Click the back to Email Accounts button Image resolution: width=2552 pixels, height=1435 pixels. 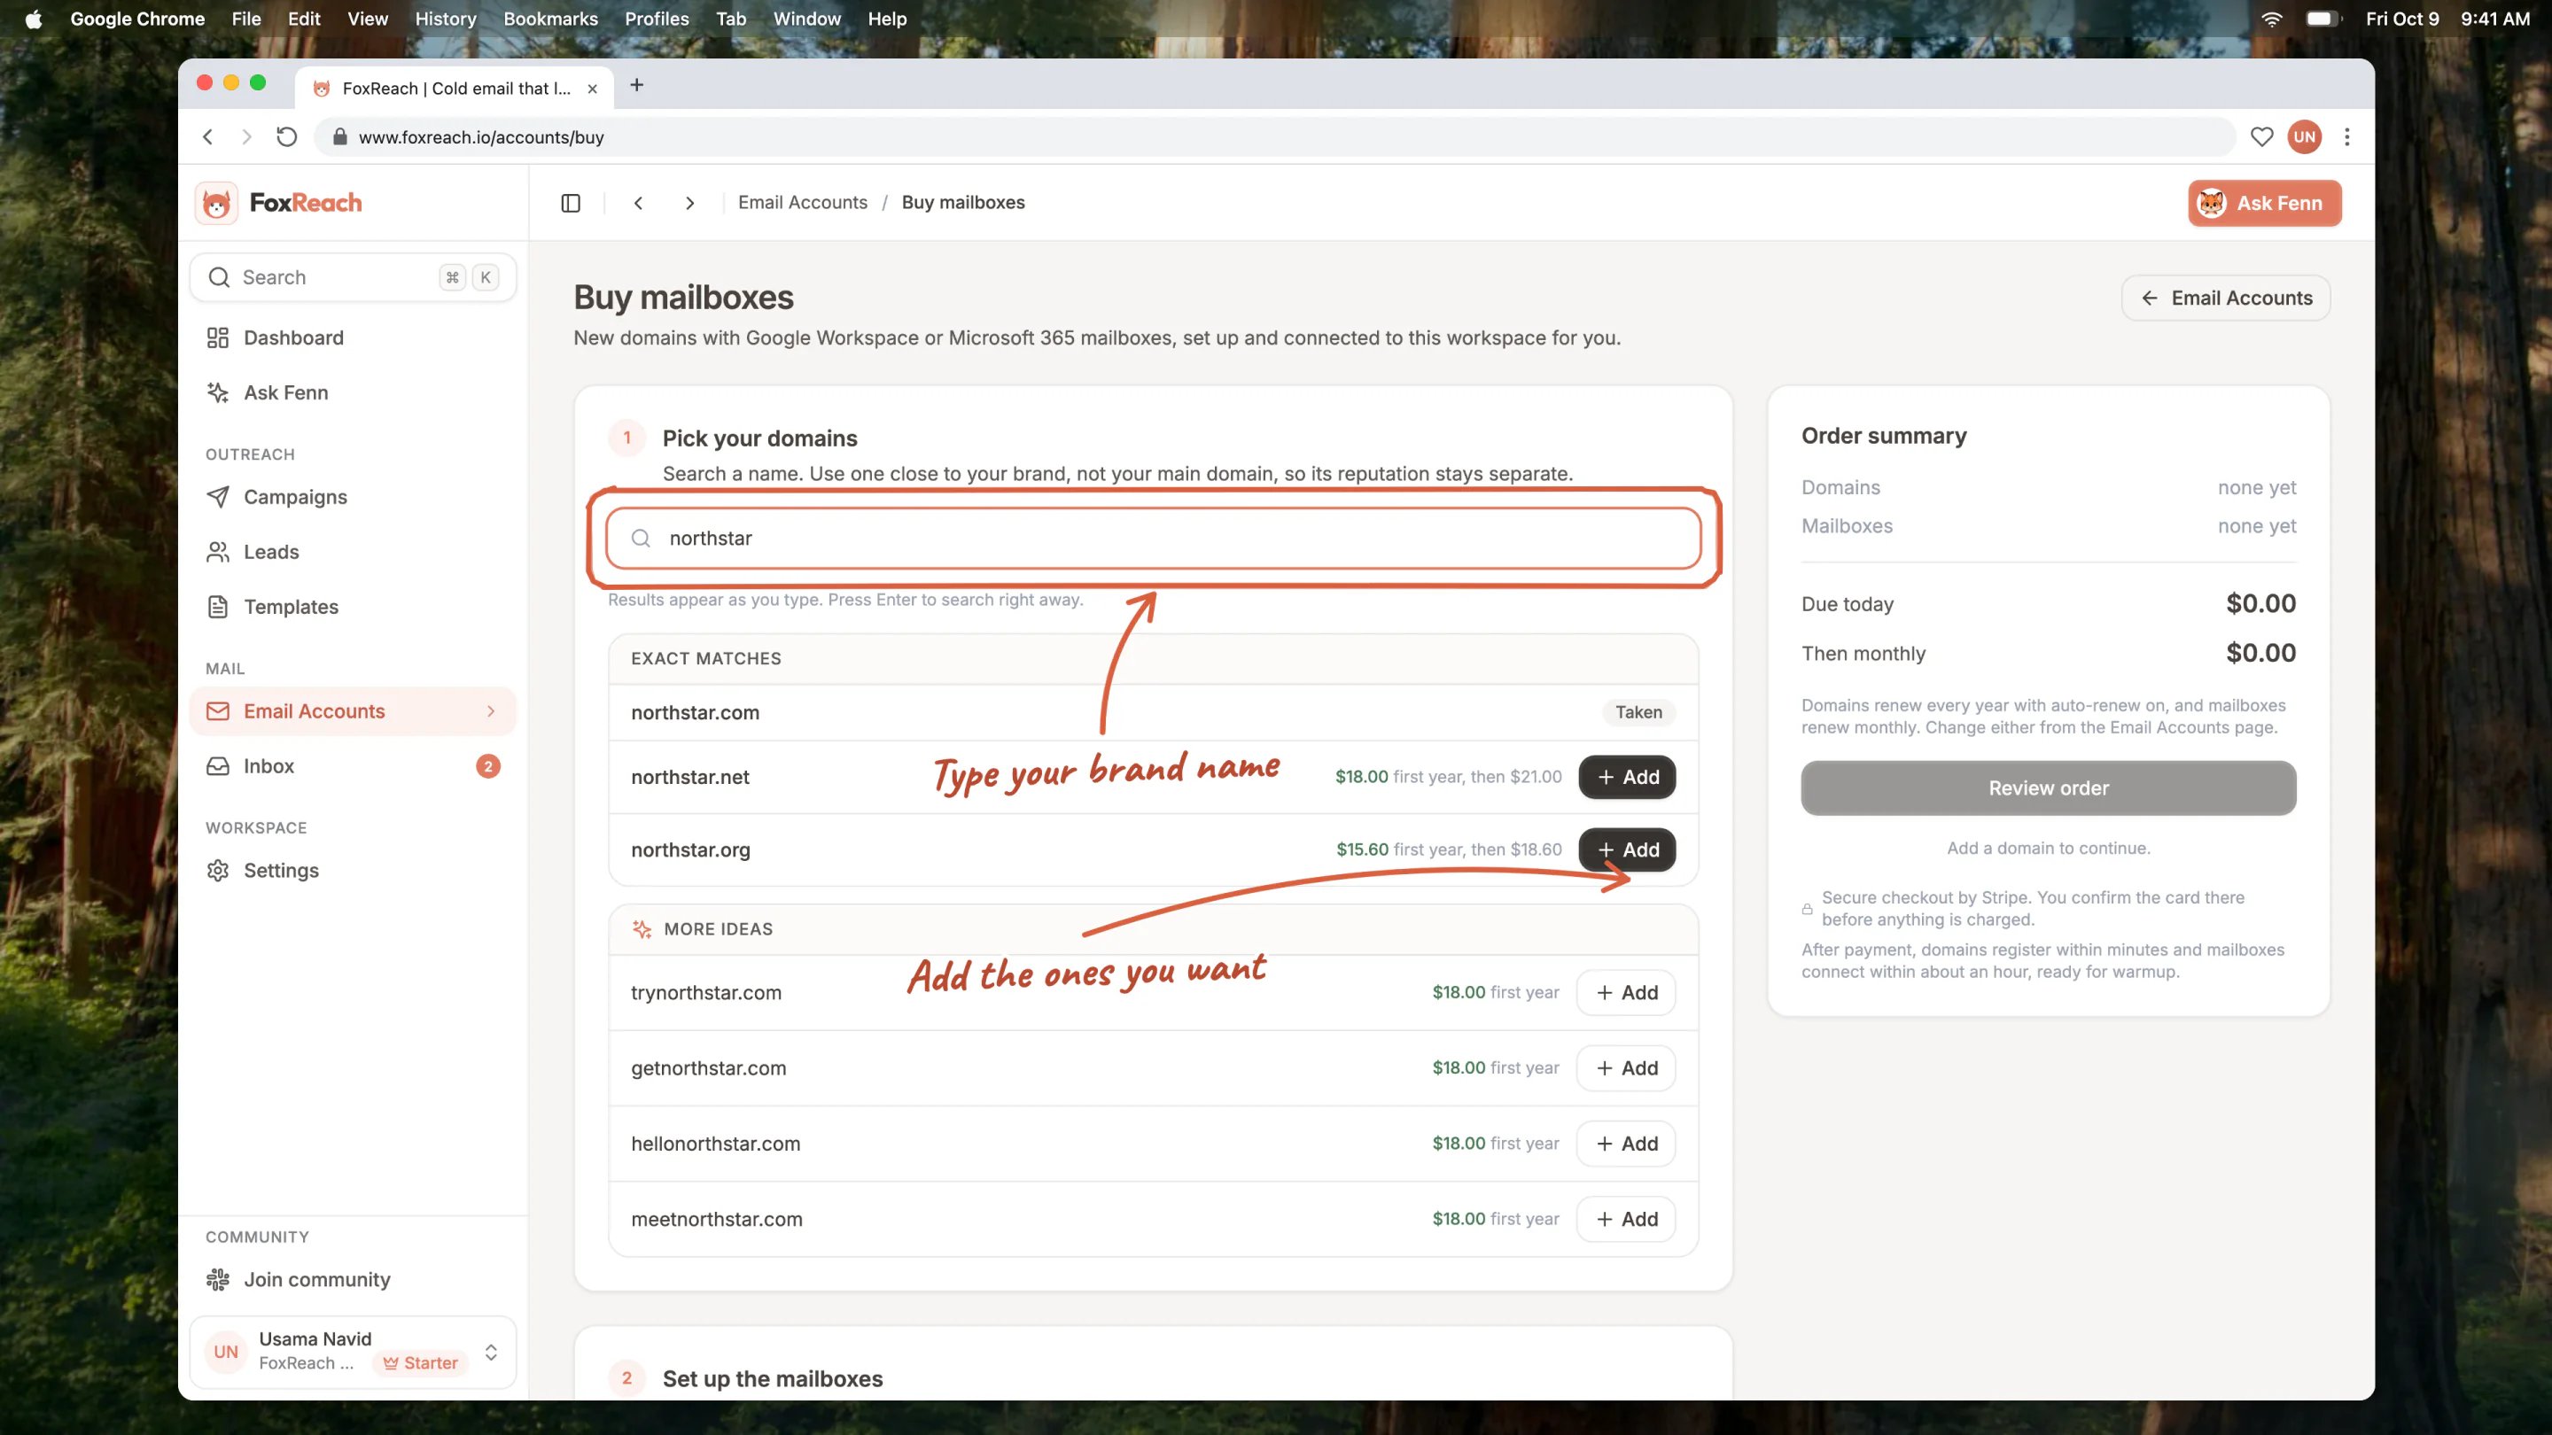(2225, 299)
